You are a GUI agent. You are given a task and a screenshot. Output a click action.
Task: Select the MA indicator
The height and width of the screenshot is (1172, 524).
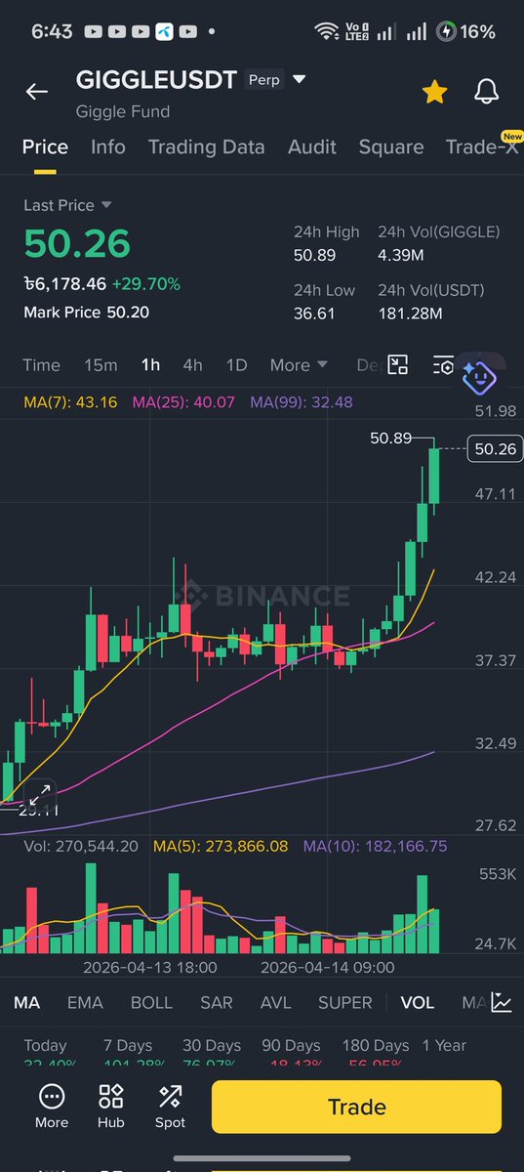point(27,1002)
